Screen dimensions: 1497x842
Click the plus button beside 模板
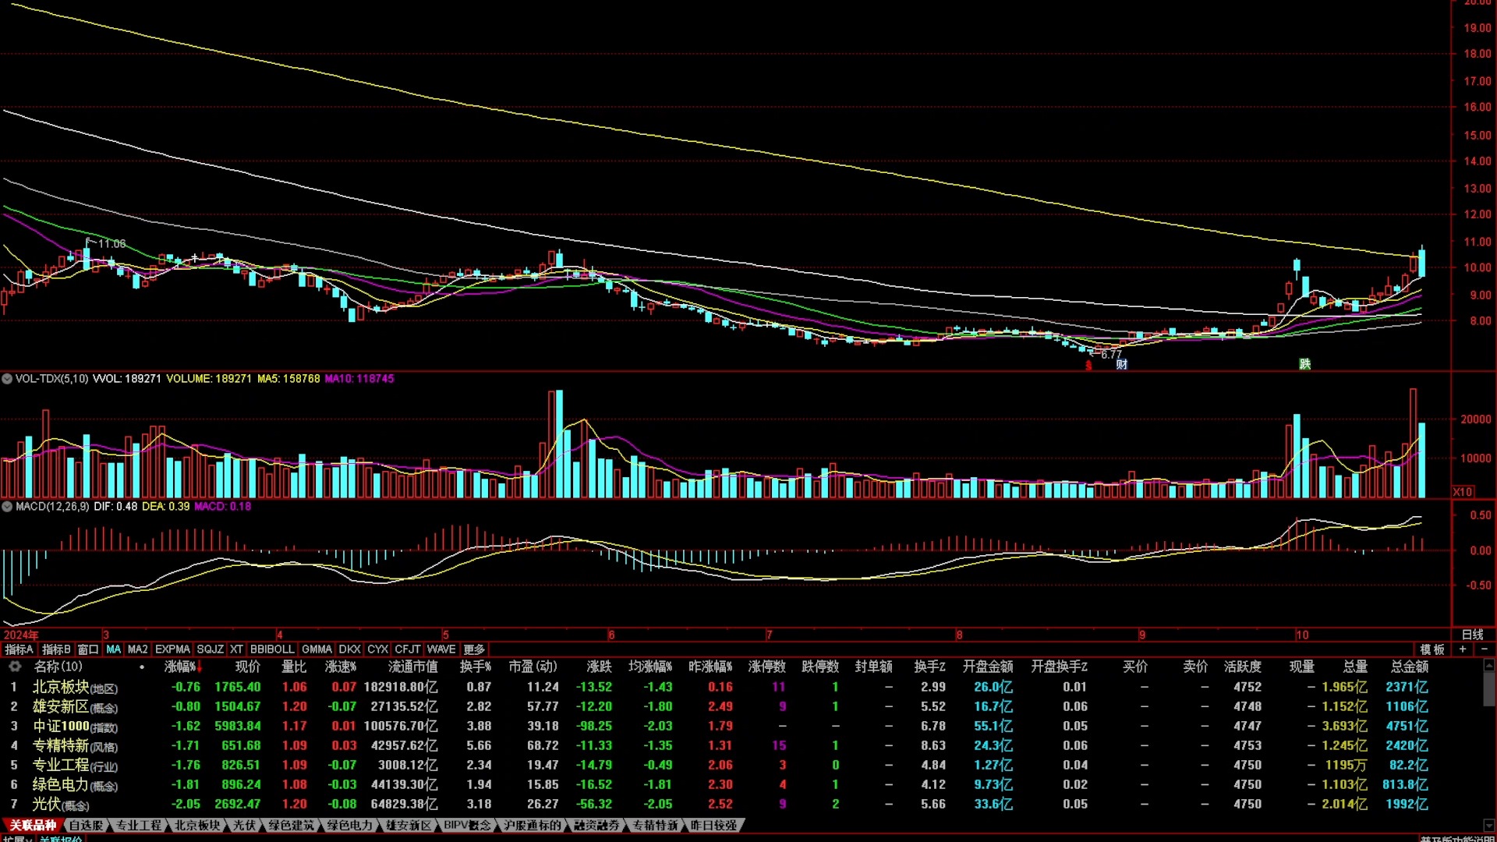point(1463,649)
